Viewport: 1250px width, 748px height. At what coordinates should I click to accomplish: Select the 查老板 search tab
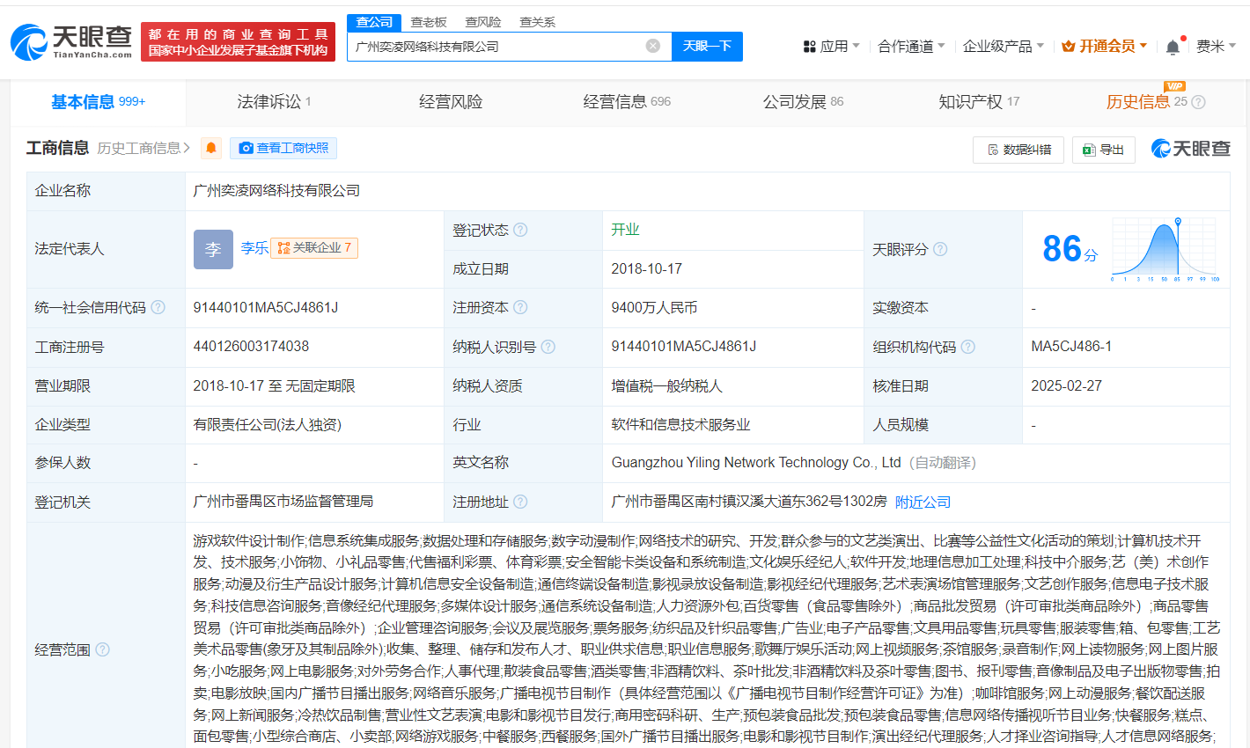pyautogui.click(x=429, y=22)
